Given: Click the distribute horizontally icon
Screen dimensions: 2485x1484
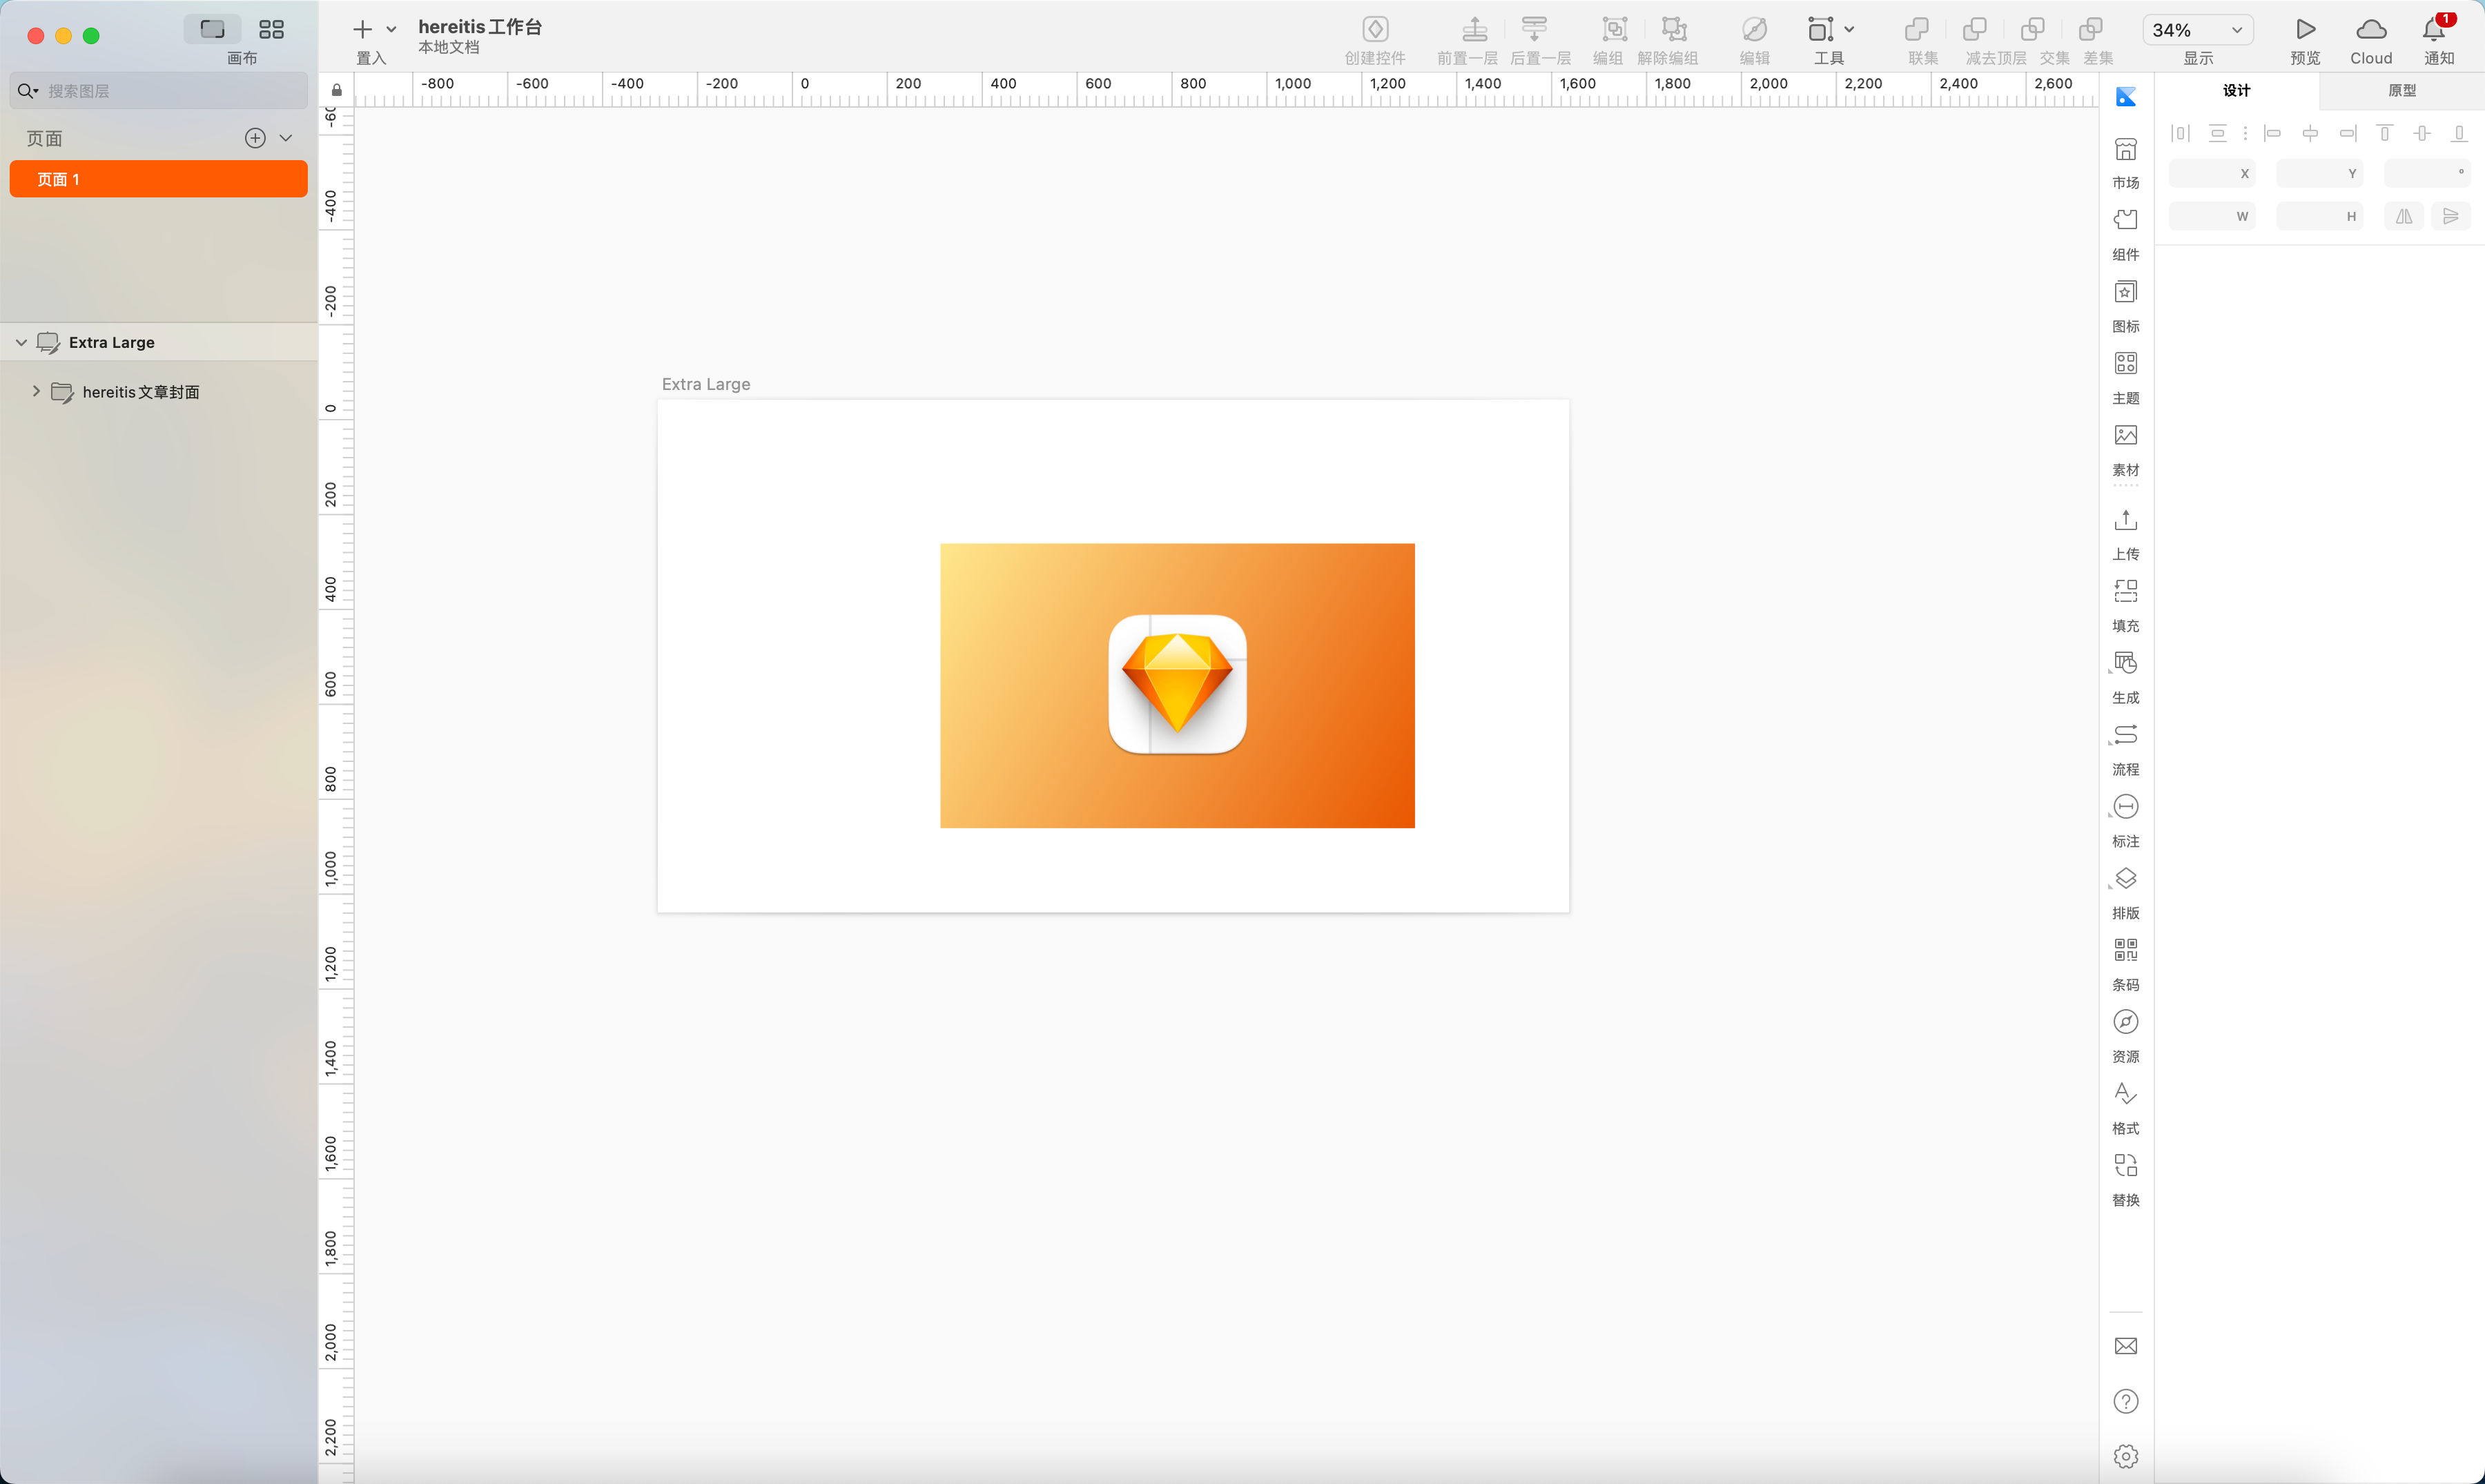Looking at the screenshot, I should (2180, 133).
